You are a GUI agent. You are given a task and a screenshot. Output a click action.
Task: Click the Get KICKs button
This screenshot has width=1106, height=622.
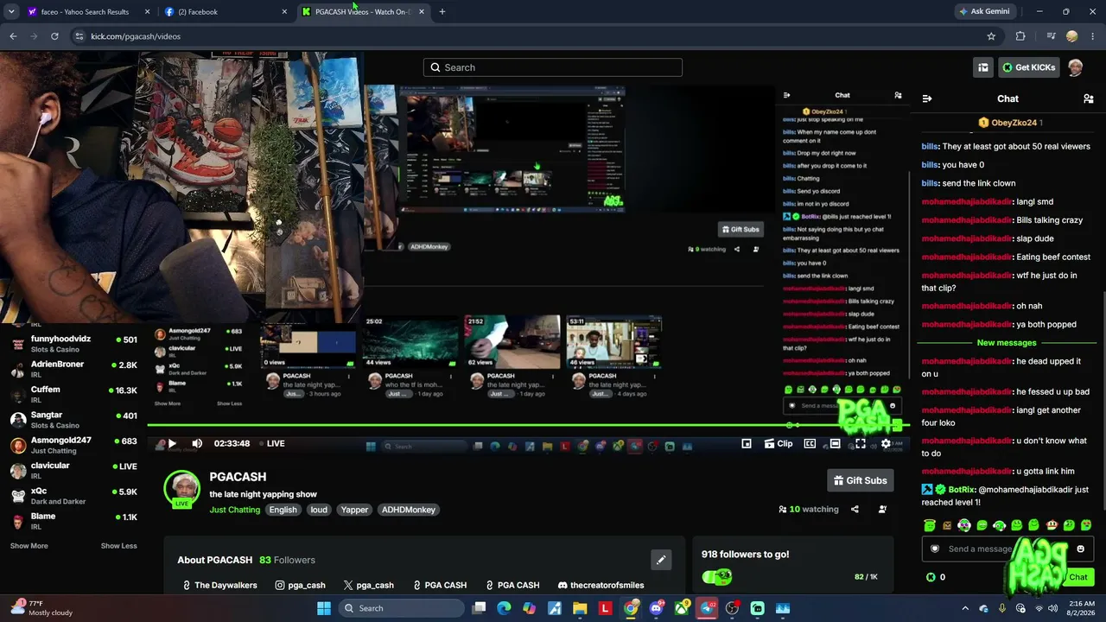coord(1028,67)
